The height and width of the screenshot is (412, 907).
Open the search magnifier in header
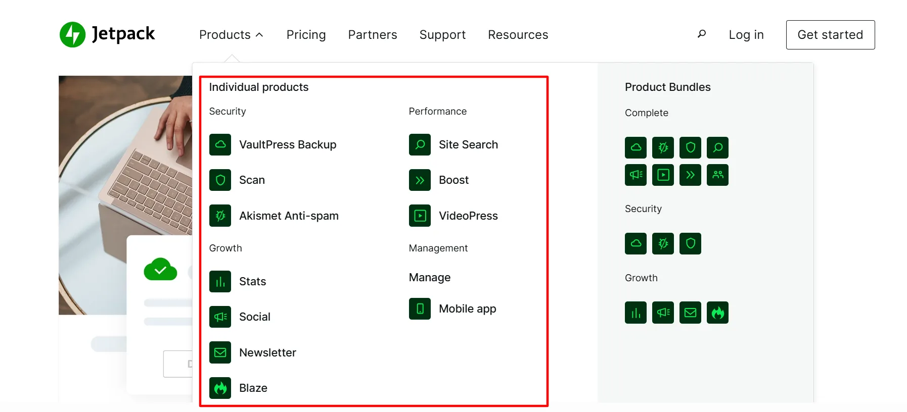(x=702, y=34)
